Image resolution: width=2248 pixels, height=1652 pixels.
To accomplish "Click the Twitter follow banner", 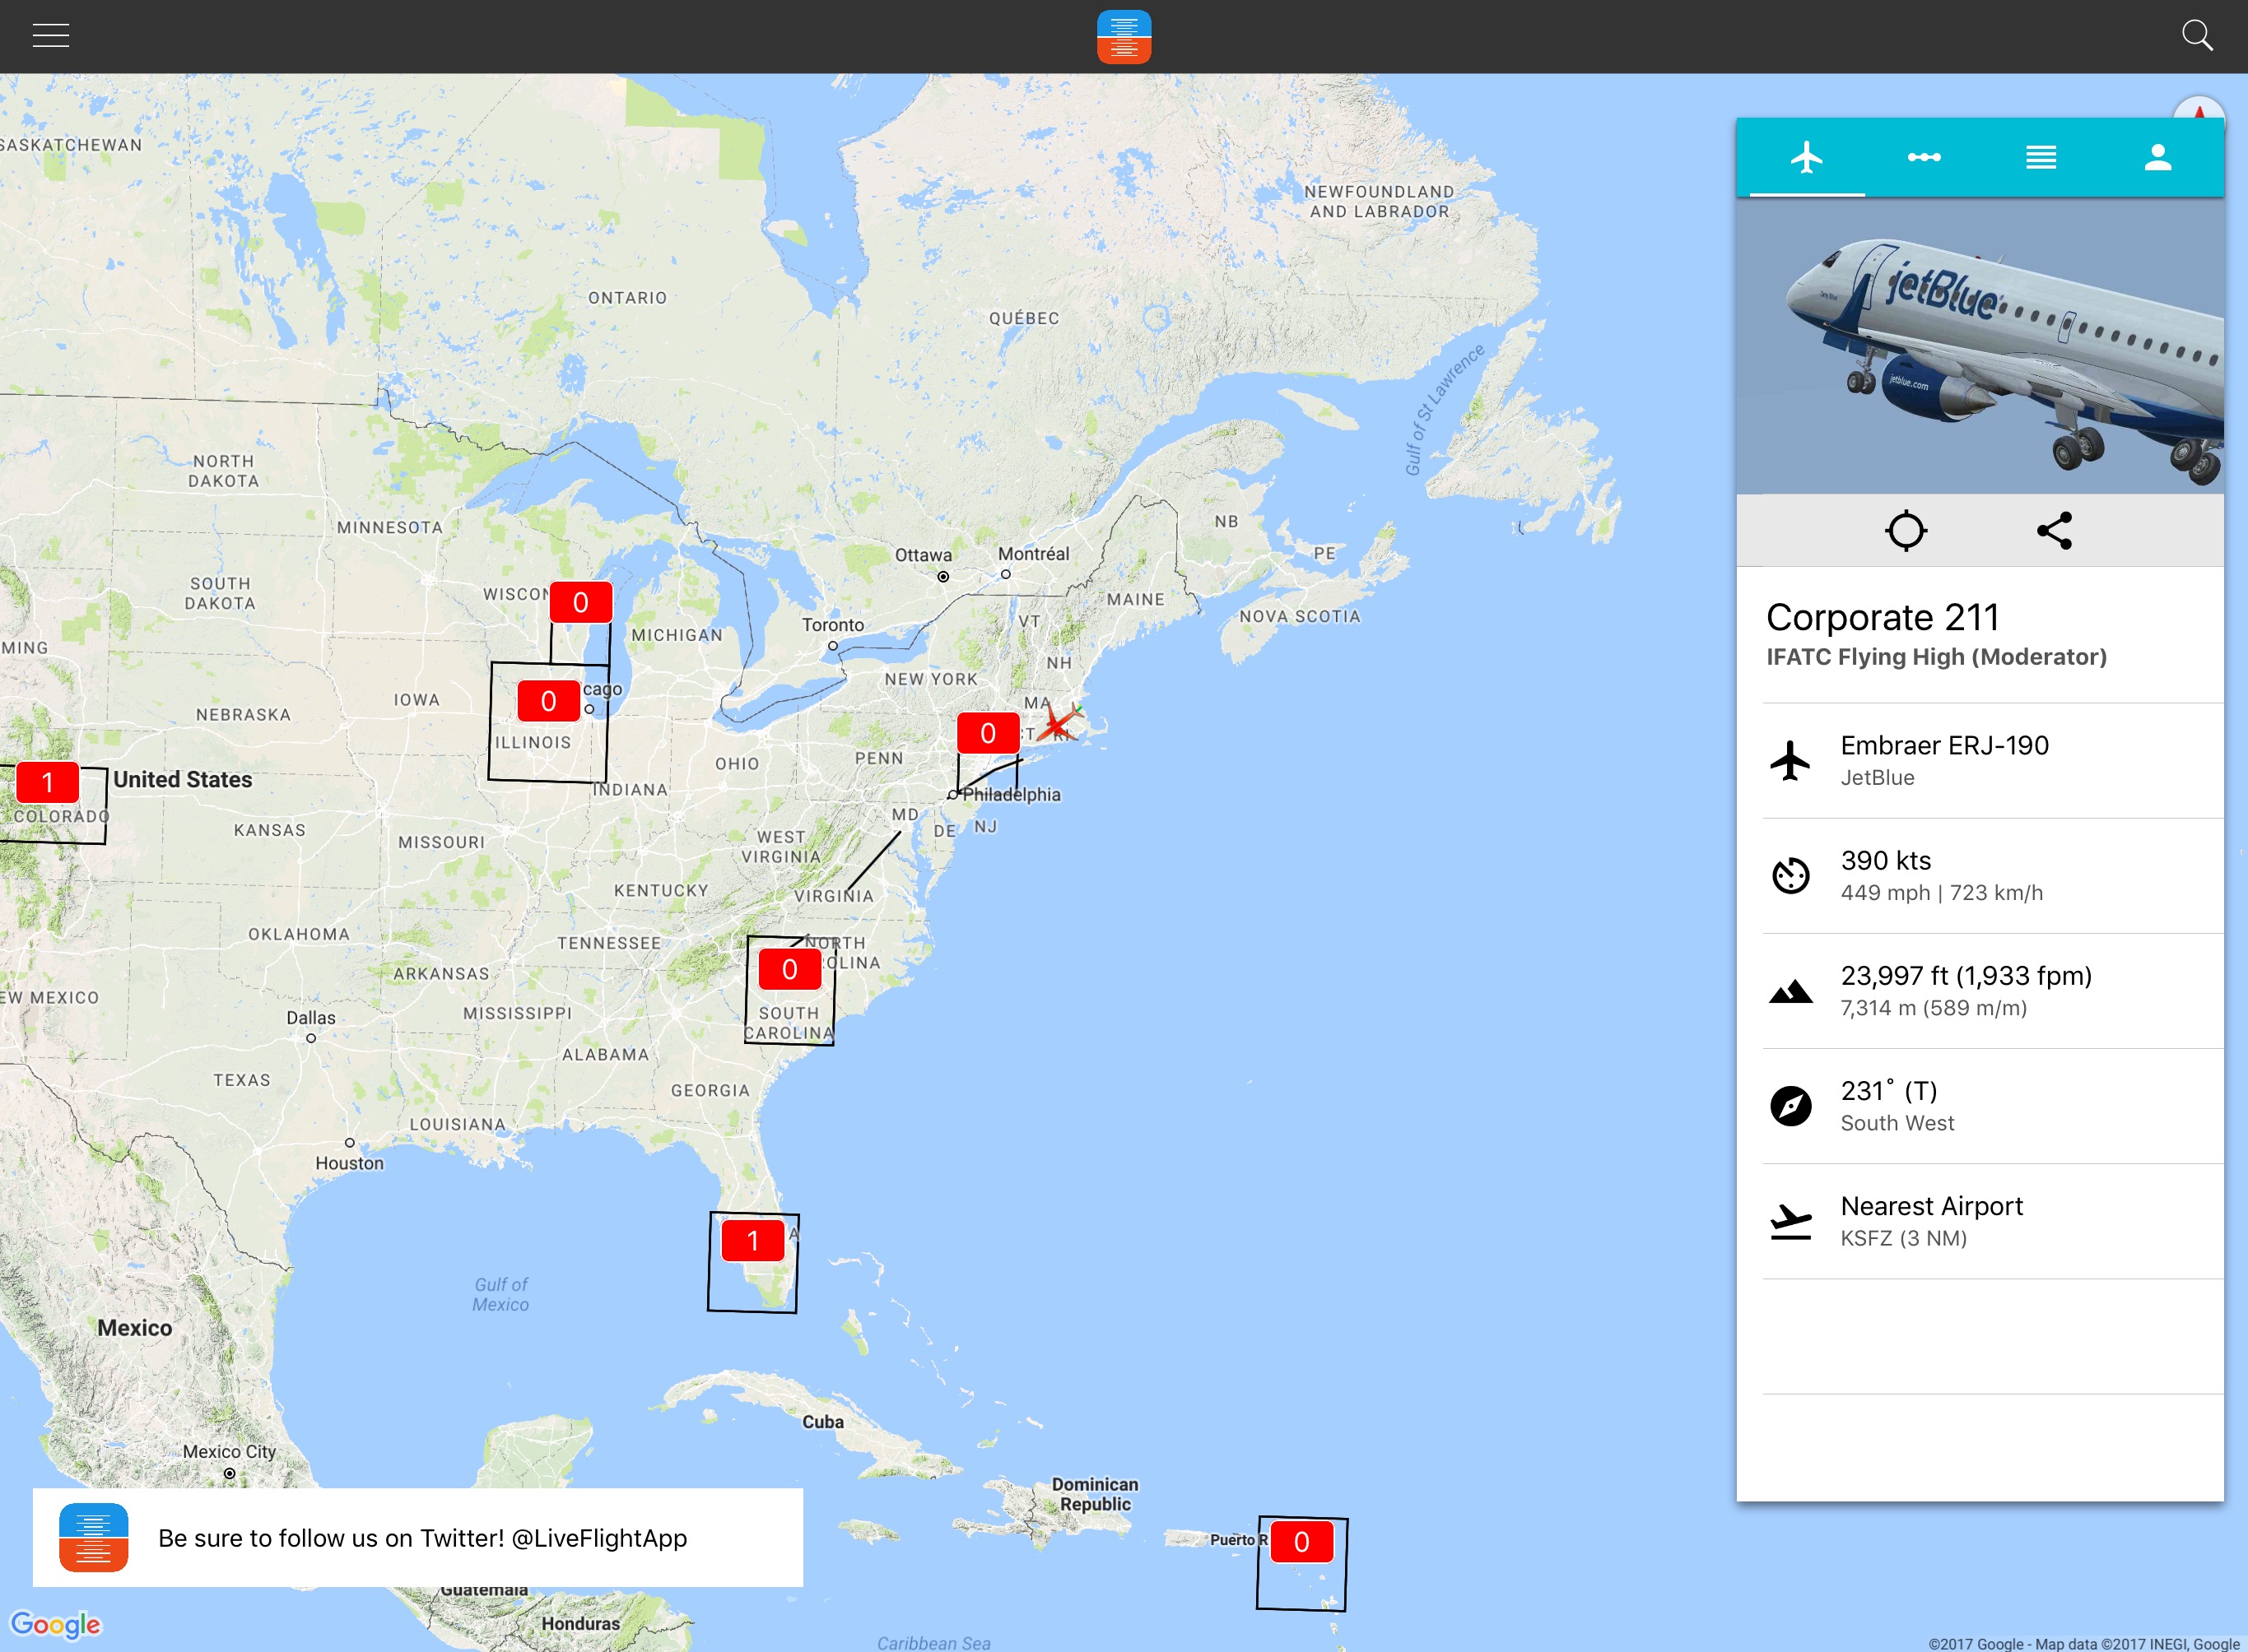I will tap(418, 1538).
